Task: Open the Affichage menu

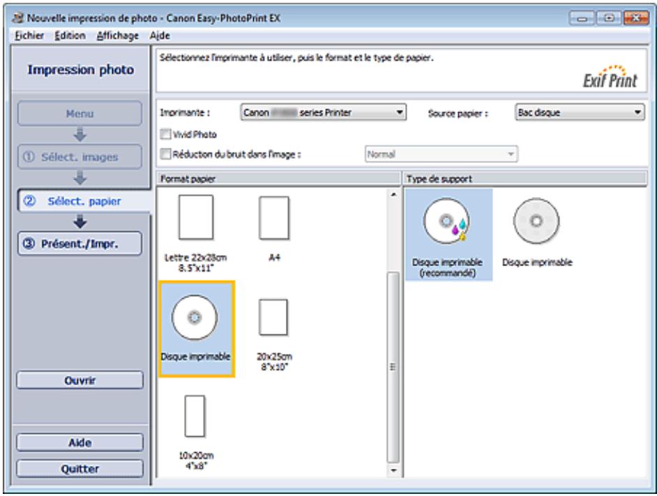Action: click(118, 36)
